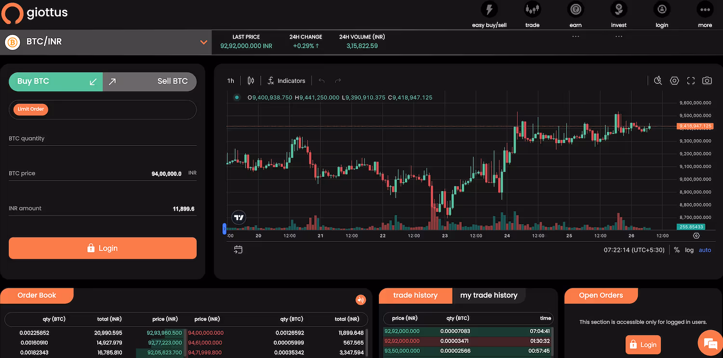Click the Giottus logo
Image resolution: width=723 pixels, height=358 pixels.
point(35,13)
